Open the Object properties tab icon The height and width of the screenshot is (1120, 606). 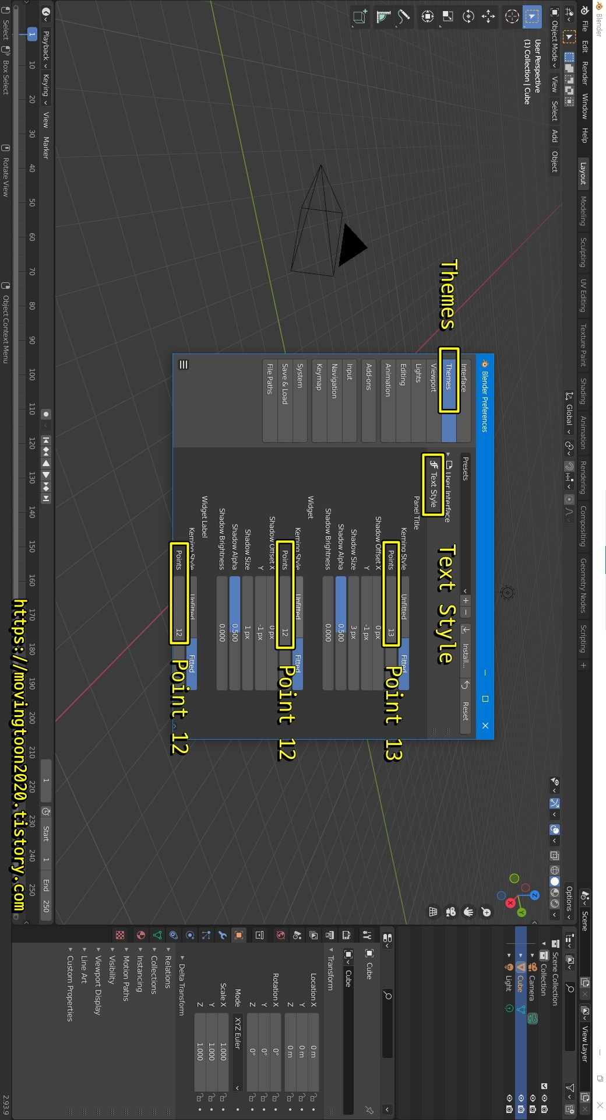pyautogui.click(x=239, y=935)
